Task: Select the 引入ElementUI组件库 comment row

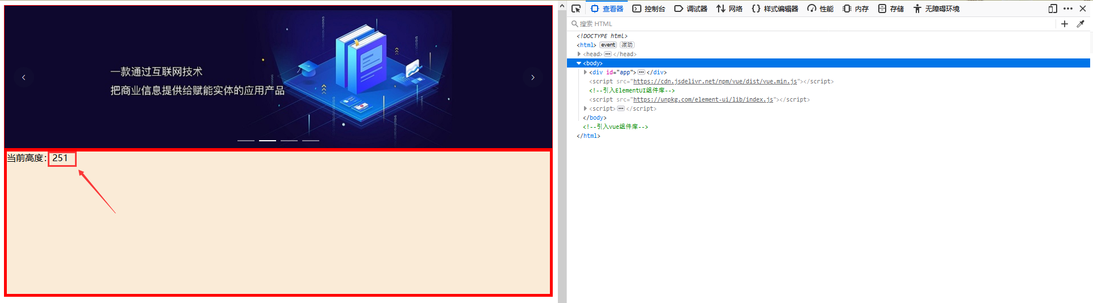Action: (632, 90)
